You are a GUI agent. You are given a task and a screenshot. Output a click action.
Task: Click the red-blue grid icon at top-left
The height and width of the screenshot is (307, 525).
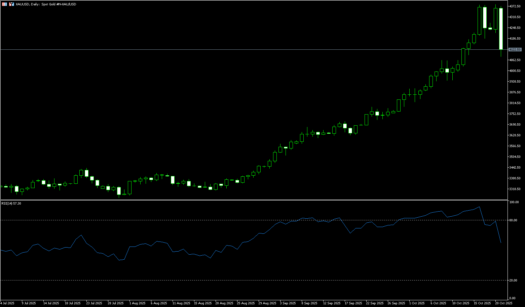point(4,4)
